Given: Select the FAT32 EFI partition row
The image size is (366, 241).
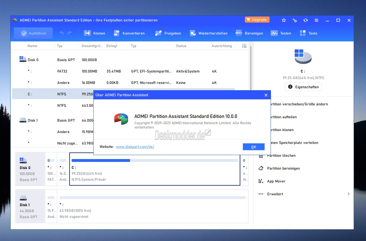Looking at the screenshot, I should click(x=123, y=71).
